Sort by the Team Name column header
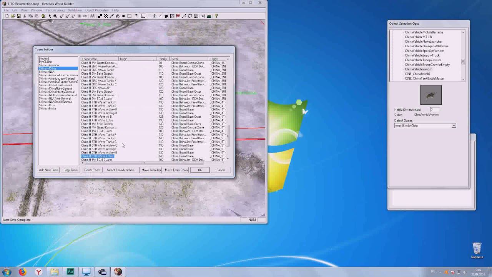The width and height of the screenshot is (492, 277). (100, 59)
